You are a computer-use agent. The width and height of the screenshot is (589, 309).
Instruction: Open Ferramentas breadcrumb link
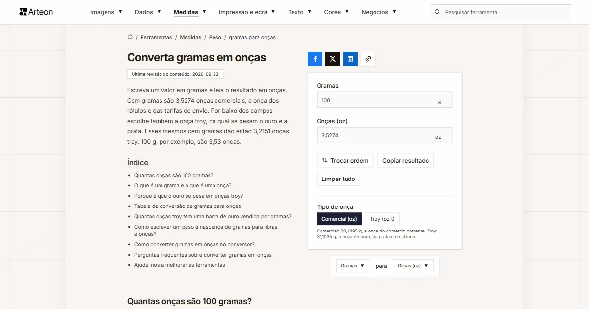point(156,37)
